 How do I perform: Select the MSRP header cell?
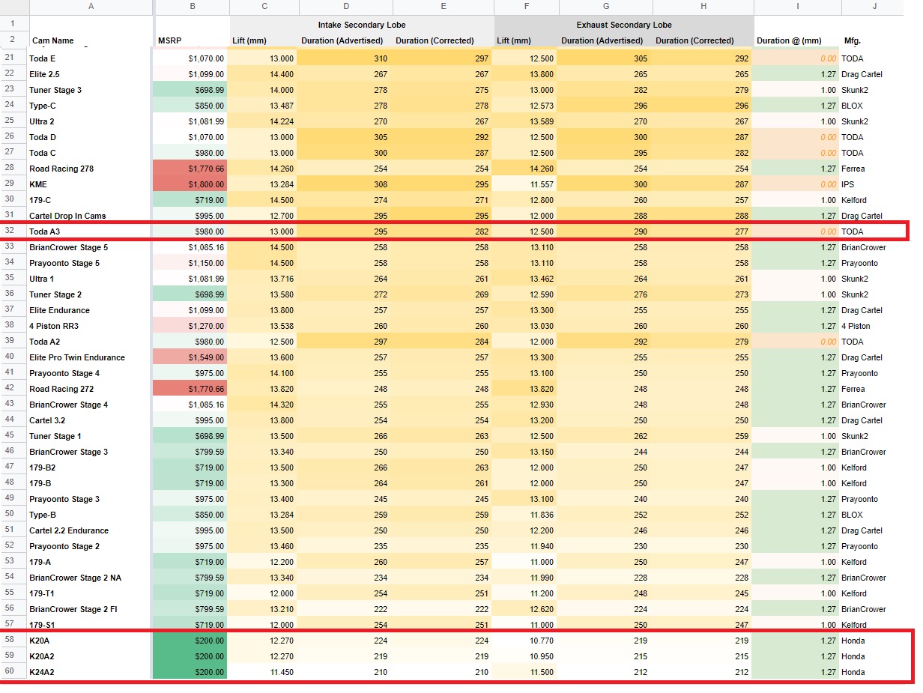tap(191, 40)
